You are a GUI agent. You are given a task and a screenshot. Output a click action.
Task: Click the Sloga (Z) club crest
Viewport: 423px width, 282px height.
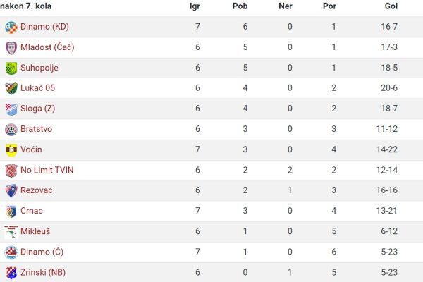tap(11, 109)
